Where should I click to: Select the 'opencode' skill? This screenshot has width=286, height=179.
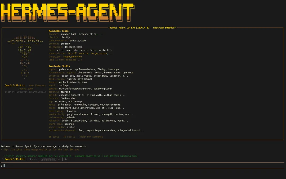coord(128,73)
